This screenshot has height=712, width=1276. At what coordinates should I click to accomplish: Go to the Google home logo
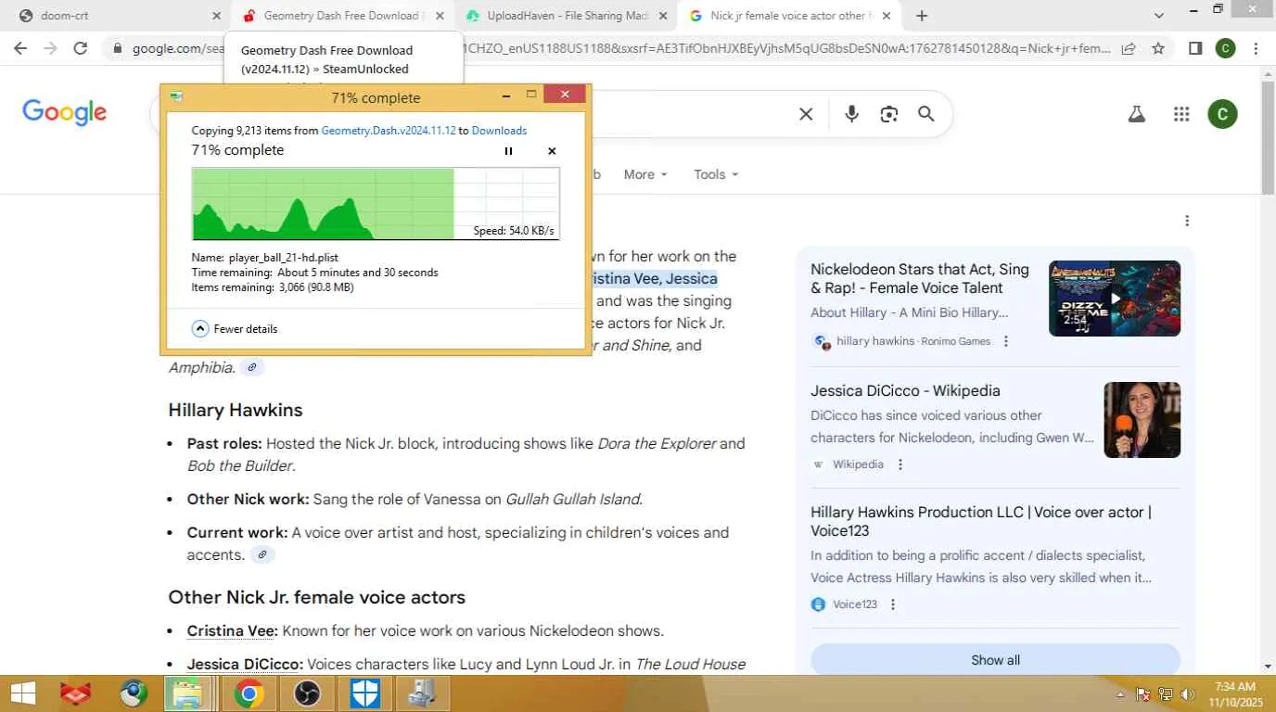[x=65, y=113]
